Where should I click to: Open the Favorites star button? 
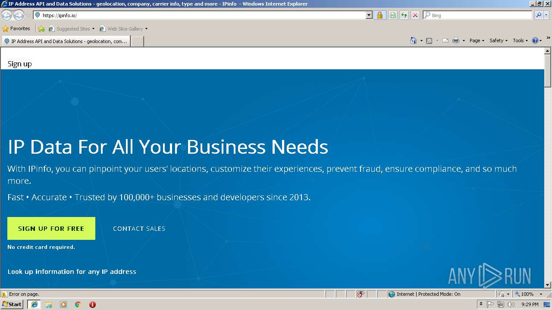pyautogui.click(x=16, y=29)
